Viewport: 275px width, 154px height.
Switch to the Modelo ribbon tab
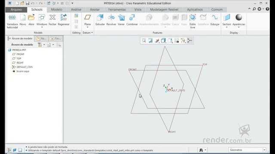pos(56,9)
